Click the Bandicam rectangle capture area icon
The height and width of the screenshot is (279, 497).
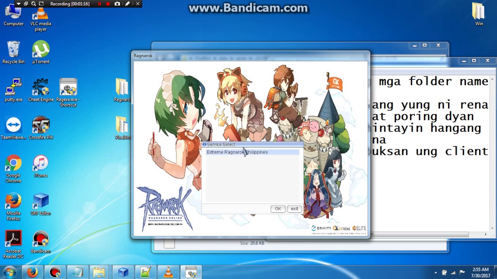click(41, 4)
